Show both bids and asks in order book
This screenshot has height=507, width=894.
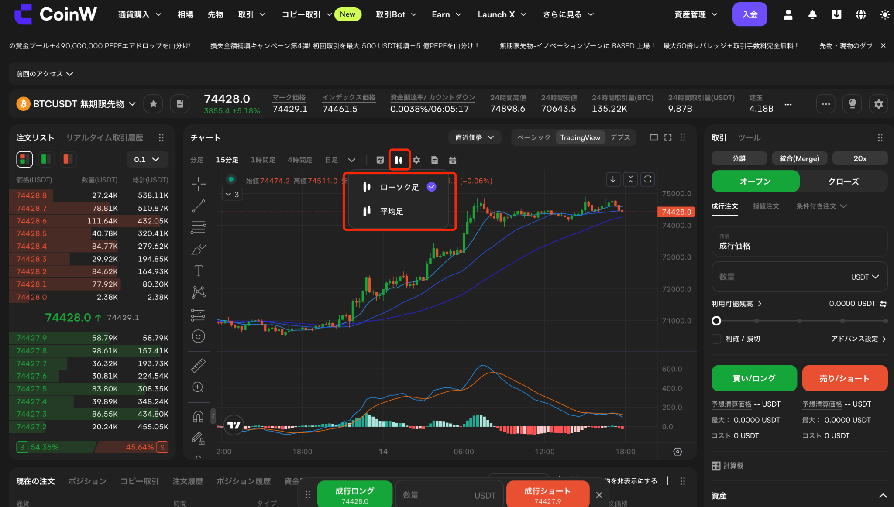coord(24,159)
